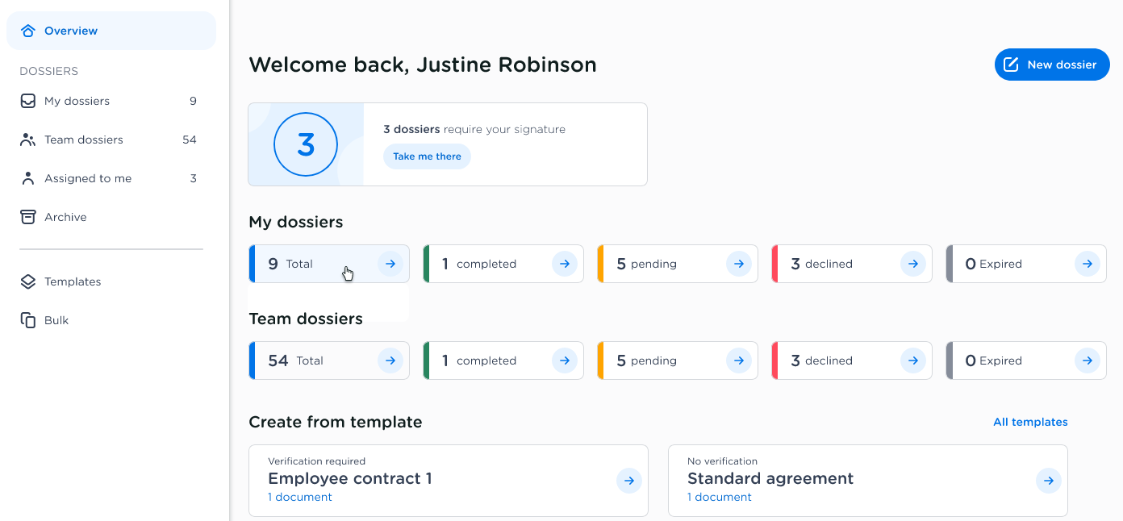Click the Templates layers icon
The width and height of the screenshot is (1123, 521).
tap(28, 281)
